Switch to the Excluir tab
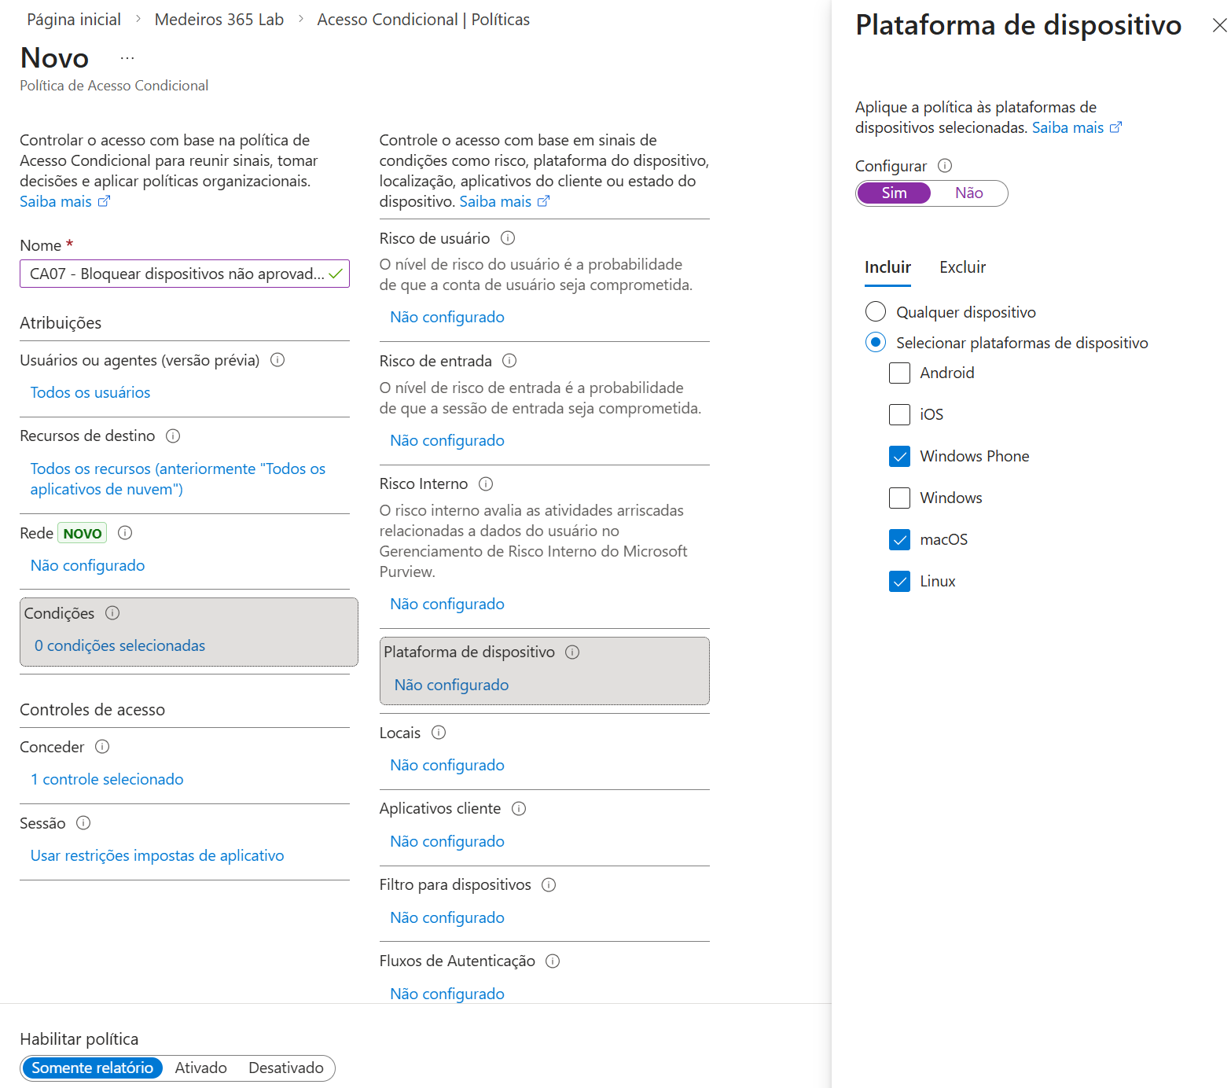 pos(962,267)
